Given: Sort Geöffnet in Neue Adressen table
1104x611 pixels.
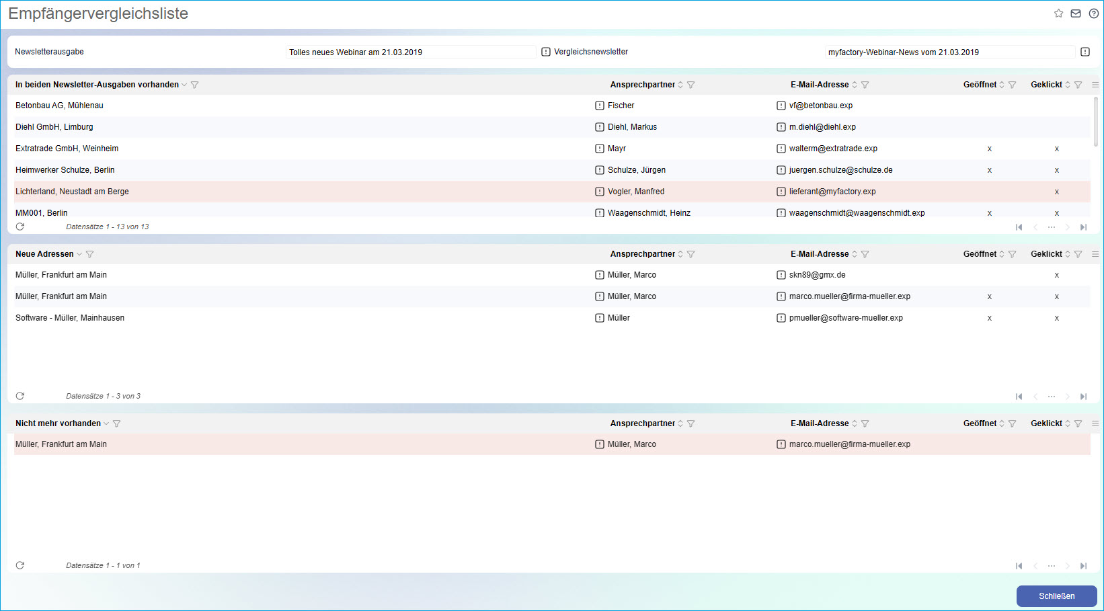Looking at the screenshot, I should click(1002, 254).
